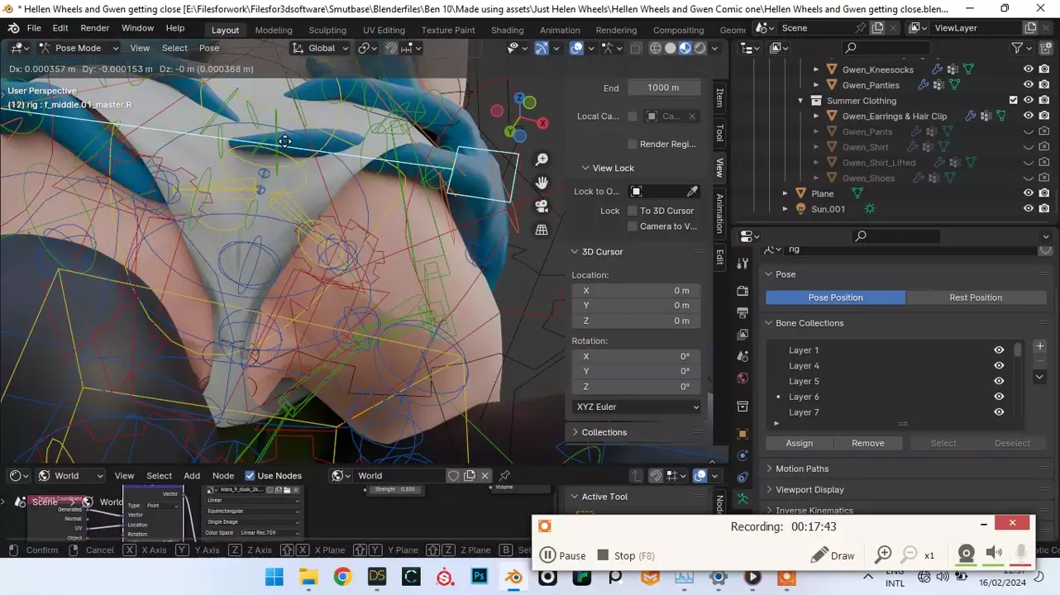Click the eyedropper next to Lock to Object
The width and height of the screenshot is (1060, 595).
[x=692, y=192]
